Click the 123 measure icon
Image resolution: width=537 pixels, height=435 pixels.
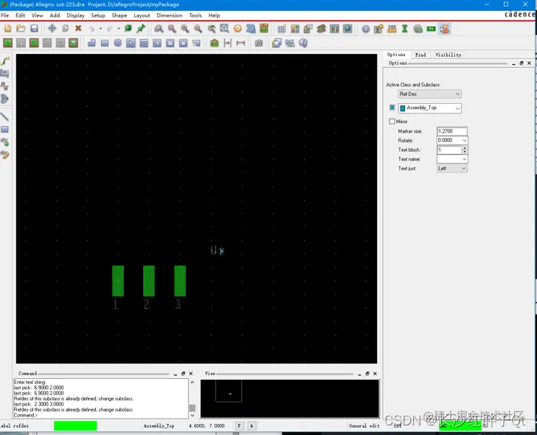pos(392,29)
